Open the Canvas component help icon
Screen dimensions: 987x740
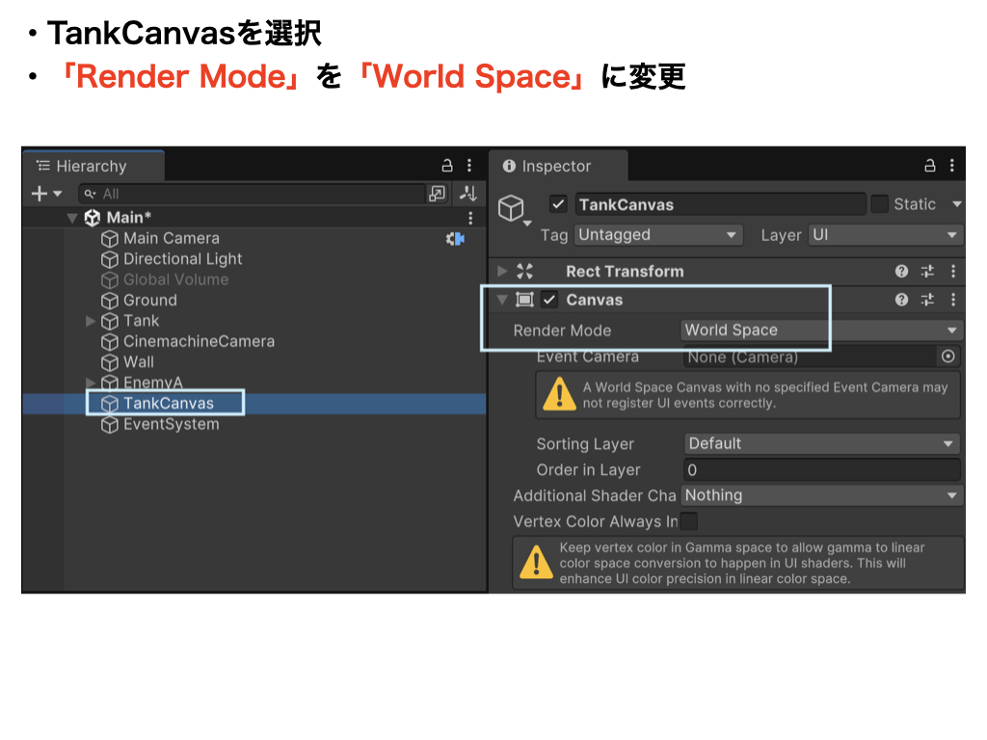coord(901,300)
